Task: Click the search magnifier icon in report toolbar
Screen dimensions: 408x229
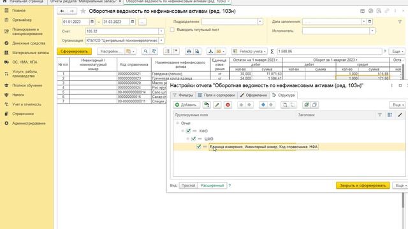Action: [x=146, y=52]
